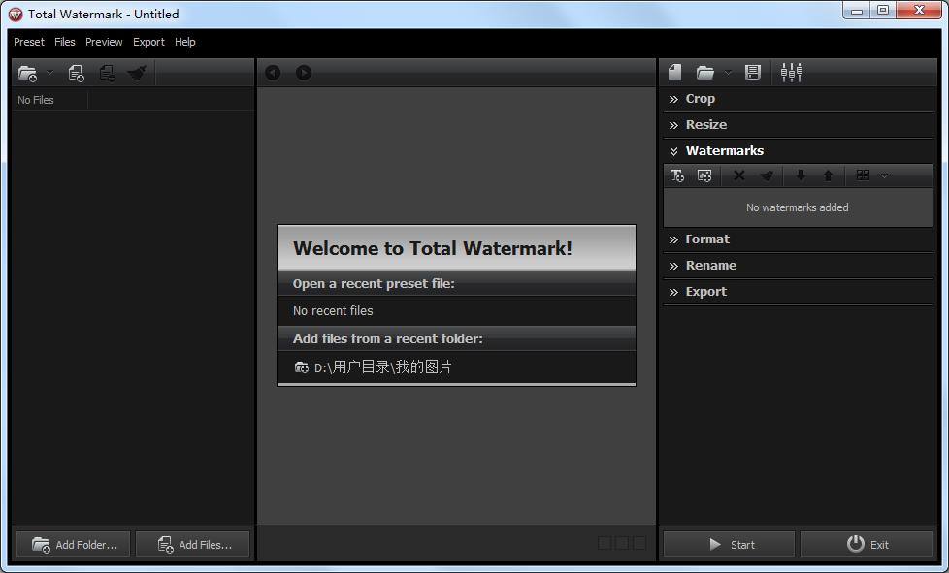Click the Start button
Image resolution: width=949 pixels, height=573 pixels.
pyautogui.click(x=730, y=544)
